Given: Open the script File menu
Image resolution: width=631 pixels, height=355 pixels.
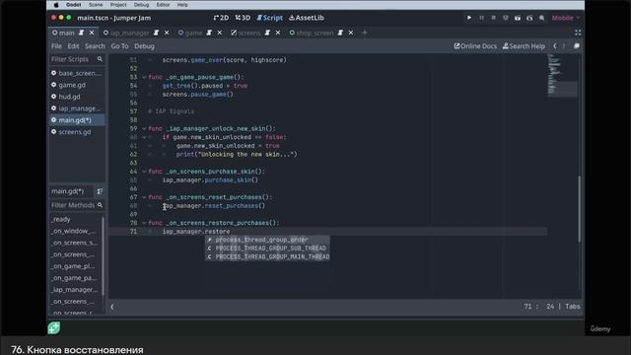Looking at the screenshot, I should point(56,46).
